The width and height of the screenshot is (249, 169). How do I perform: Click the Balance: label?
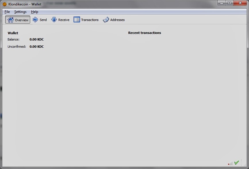[x=13, y=39]
